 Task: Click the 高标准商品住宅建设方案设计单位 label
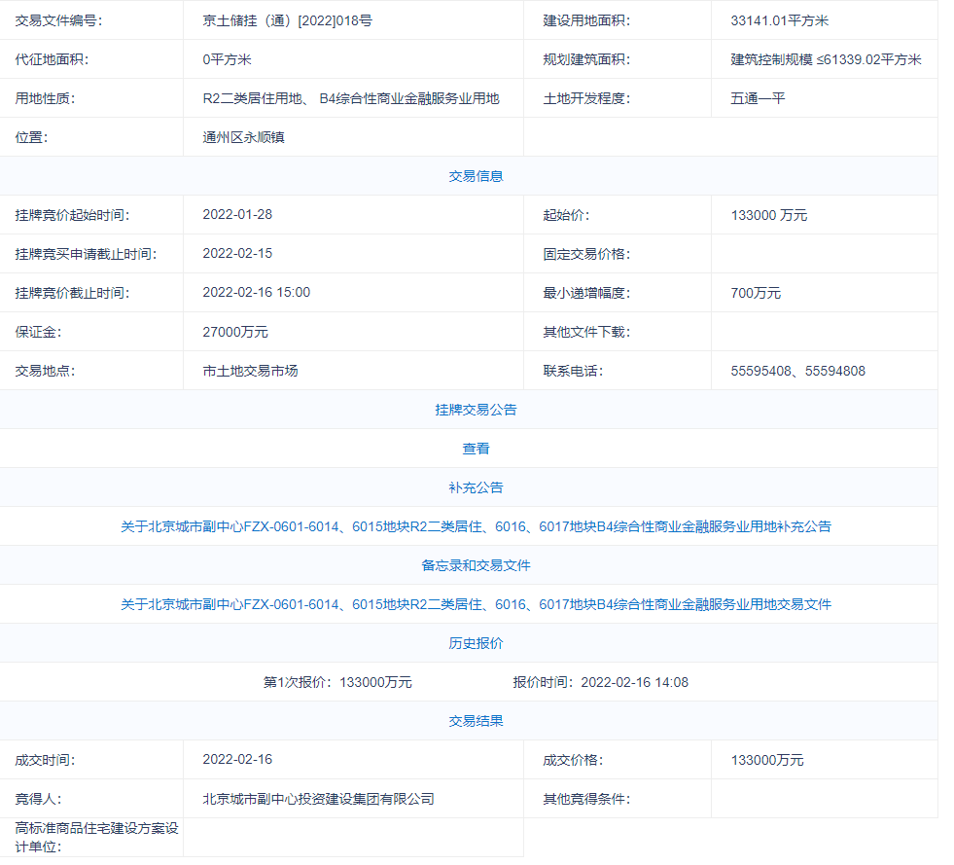click(x=96, y=838)
